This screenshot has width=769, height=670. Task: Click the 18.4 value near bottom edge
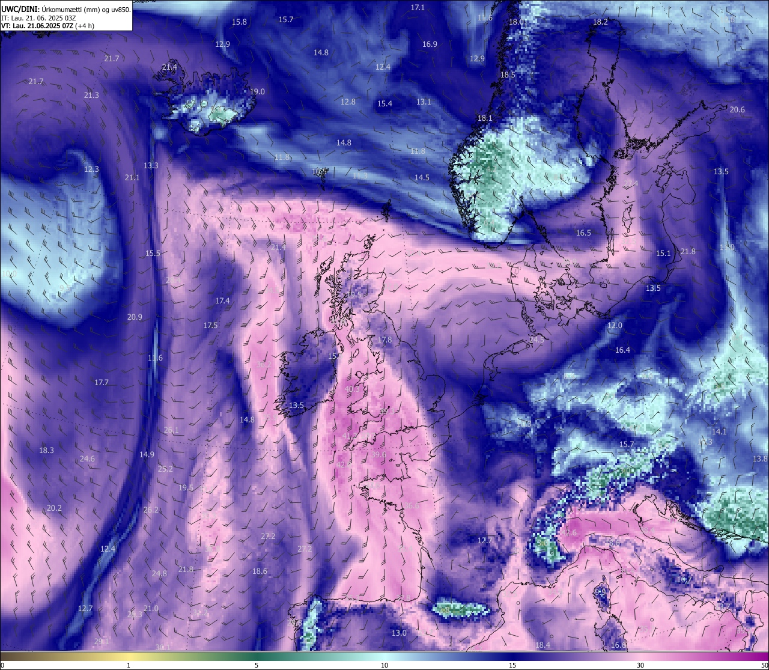[543, 645]
